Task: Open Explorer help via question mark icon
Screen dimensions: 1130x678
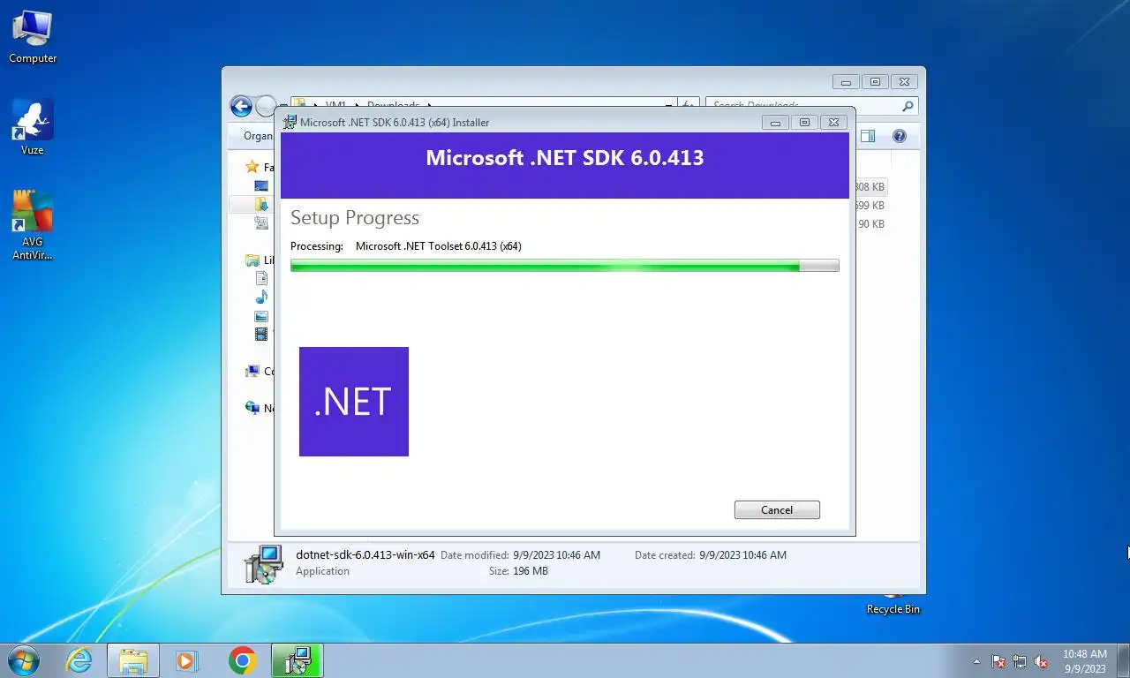Action: [x=900, y=136]
